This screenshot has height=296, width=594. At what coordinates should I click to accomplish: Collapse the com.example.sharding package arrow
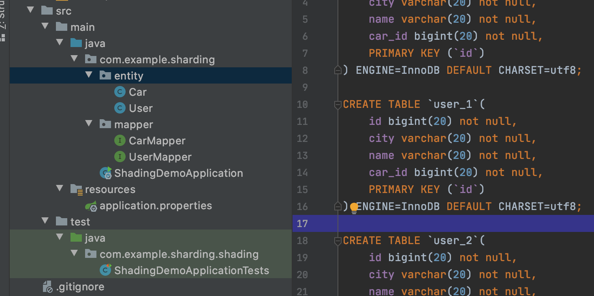[74, 59]
